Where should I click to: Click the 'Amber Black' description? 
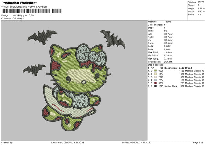click(171, 87)
